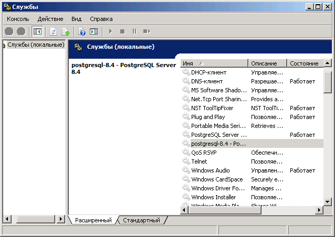The height and width of the screenshot is (237, 335).
Task: Stop the service using the square icon
Action: click(x=122, y=31)
